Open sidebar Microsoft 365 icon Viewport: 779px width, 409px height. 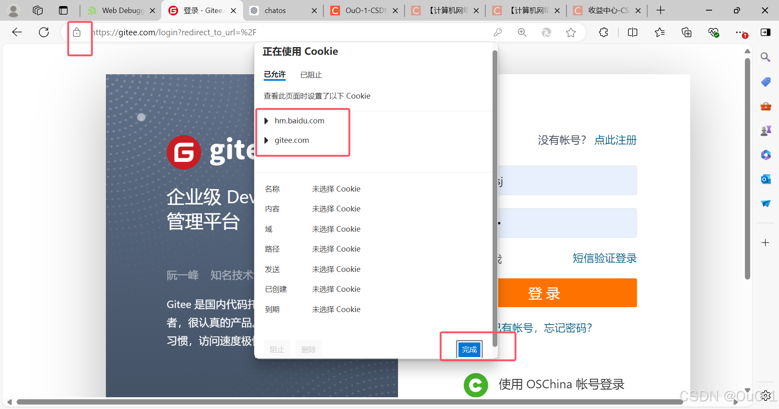click(x=766, y=155)
